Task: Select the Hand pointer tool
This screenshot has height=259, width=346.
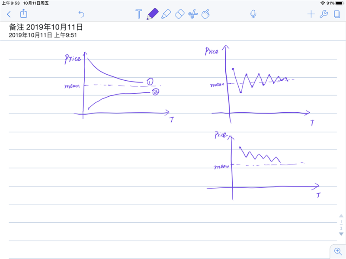Action: 206,14
